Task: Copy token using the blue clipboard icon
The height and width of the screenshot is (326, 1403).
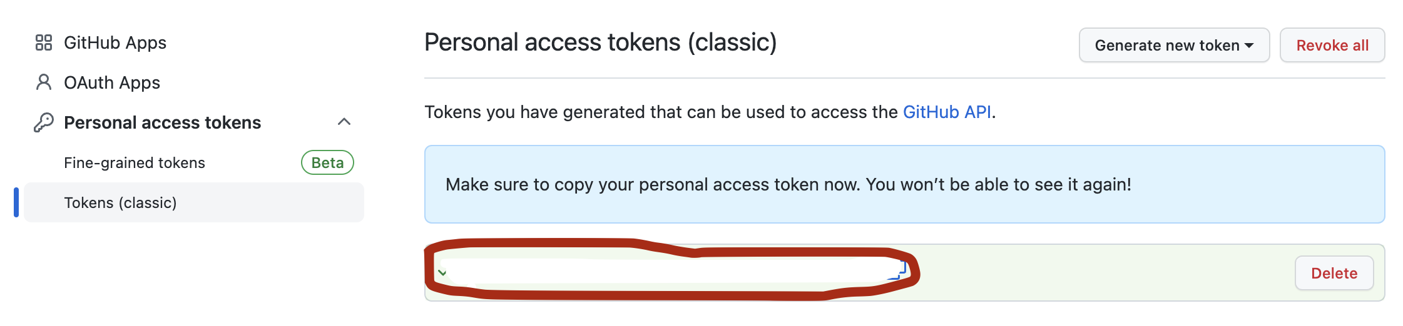Action: coord(900,269)
